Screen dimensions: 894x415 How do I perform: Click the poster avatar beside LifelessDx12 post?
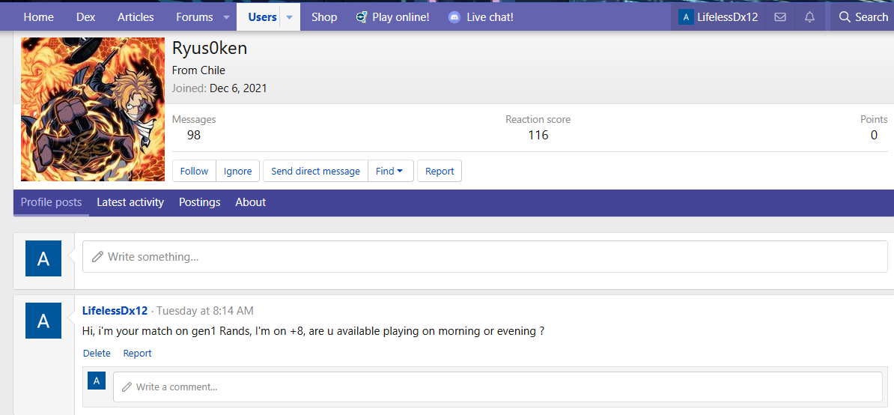point(43,321)
